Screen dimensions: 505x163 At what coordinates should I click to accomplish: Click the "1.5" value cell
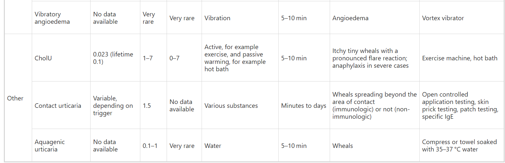pyautogui.click(x=147, y=106)
